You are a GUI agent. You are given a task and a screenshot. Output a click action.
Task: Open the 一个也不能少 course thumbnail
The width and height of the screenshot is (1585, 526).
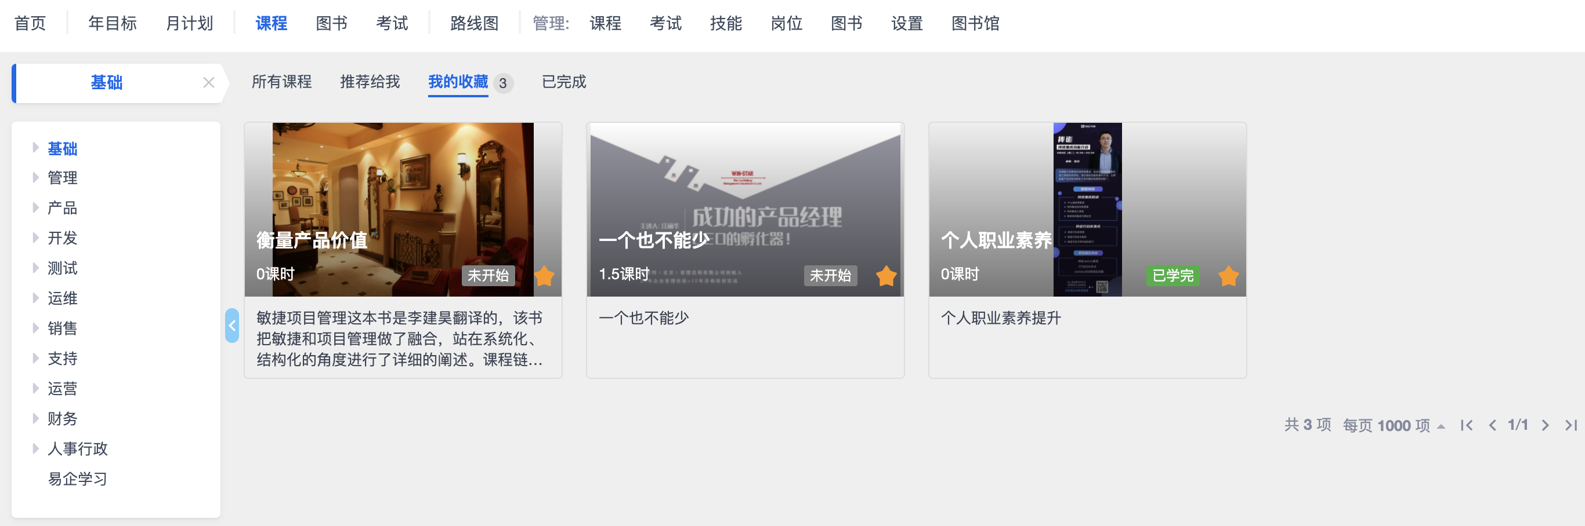(x=745, y=210)
